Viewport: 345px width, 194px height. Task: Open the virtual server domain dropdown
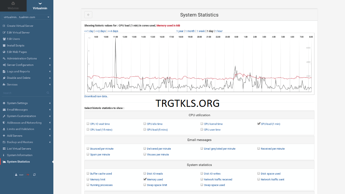tap(26, 17)
